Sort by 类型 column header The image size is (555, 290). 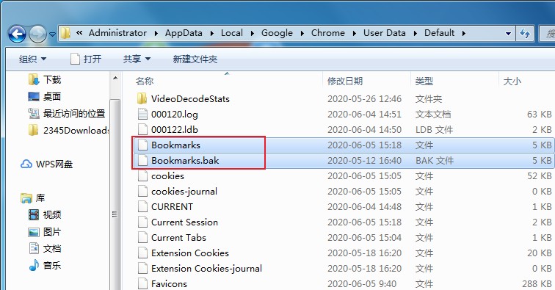[x=424, y=81]
